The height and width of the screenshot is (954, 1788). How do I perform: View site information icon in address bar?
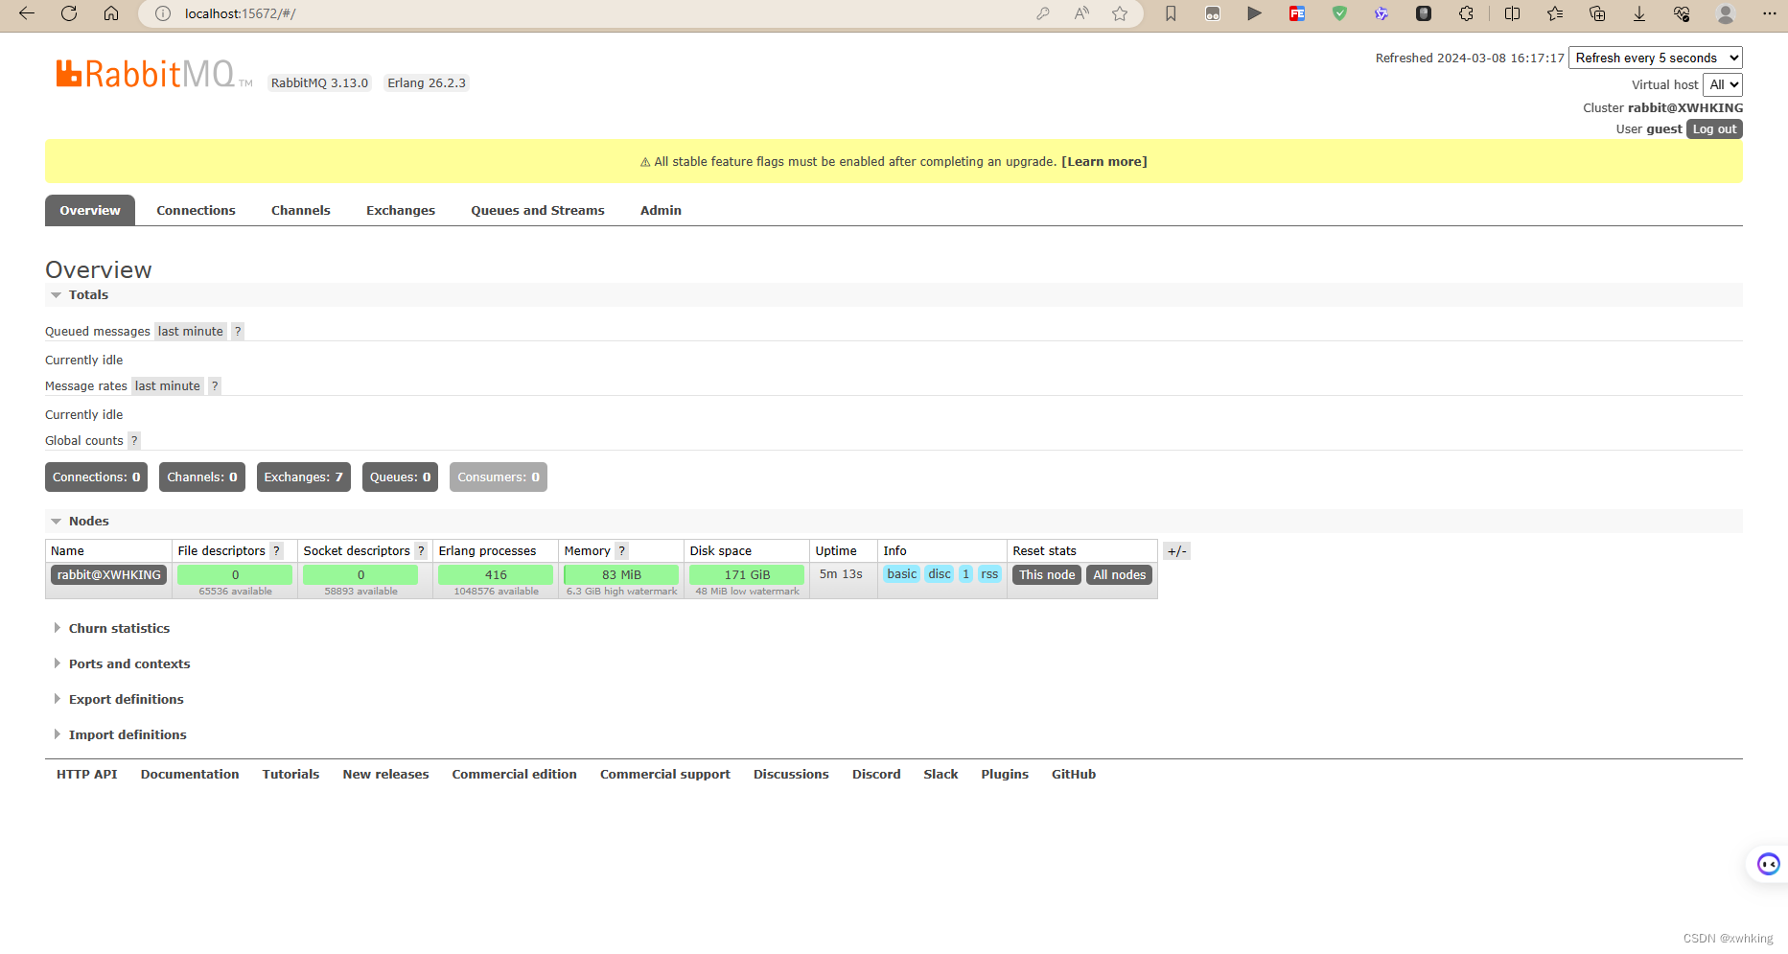[x=163, y=13]
